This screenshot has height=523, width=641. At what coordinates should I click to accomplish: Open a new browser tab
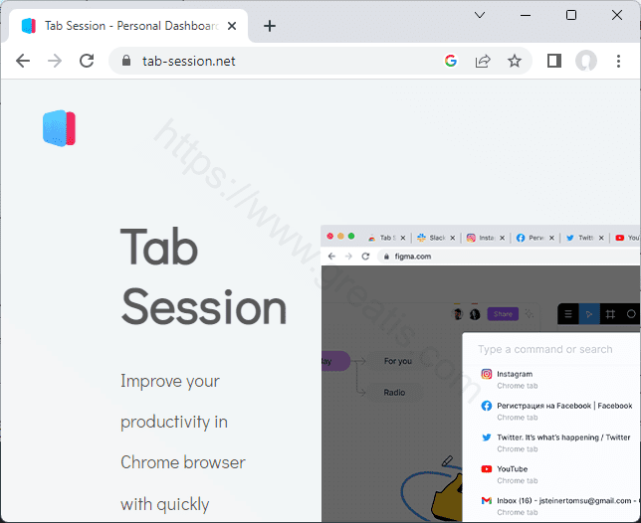pyautogui.click(x=269, y=26)
